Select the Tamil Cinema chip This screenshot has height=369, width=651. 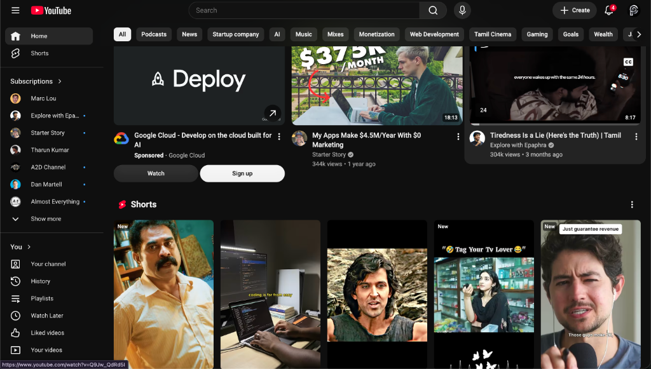coord(493,34)
